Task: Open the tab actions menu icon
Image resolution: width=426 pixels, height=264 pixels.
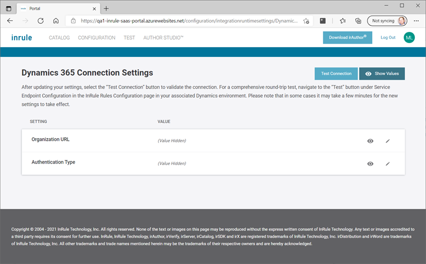Action: 9,8
